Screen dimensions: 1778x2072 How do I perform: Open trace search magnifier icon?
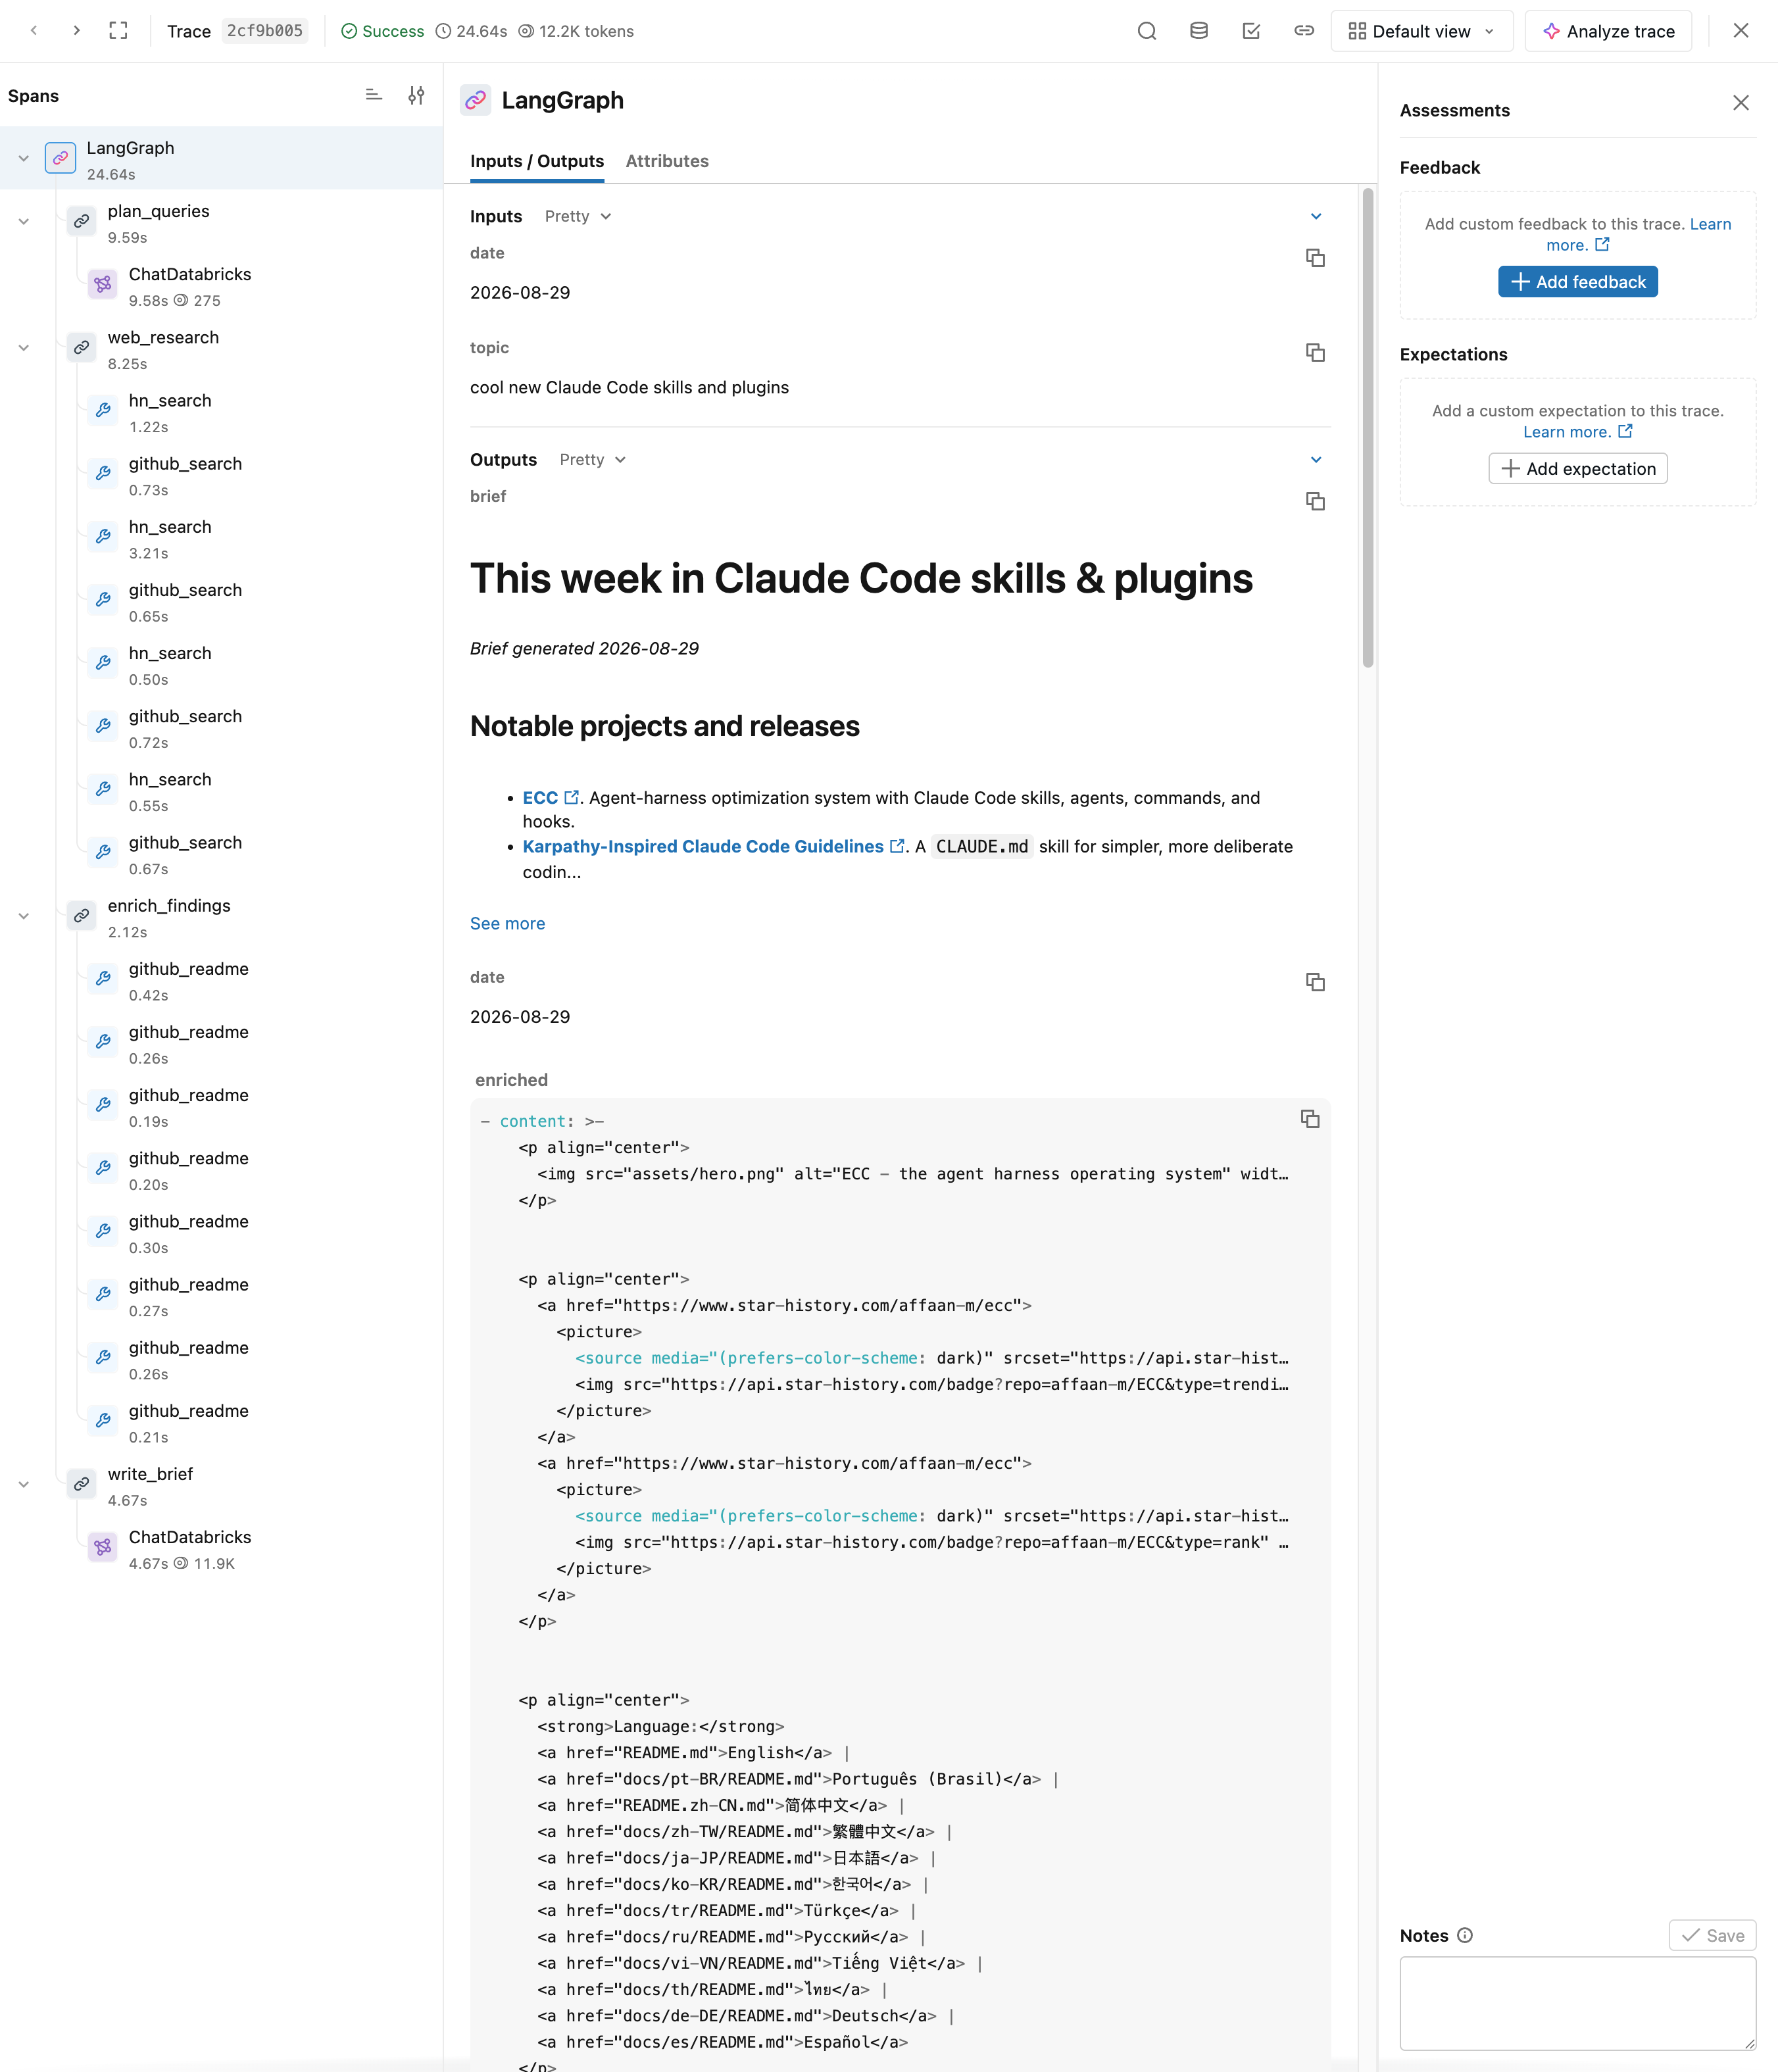tap(1147, 31)
